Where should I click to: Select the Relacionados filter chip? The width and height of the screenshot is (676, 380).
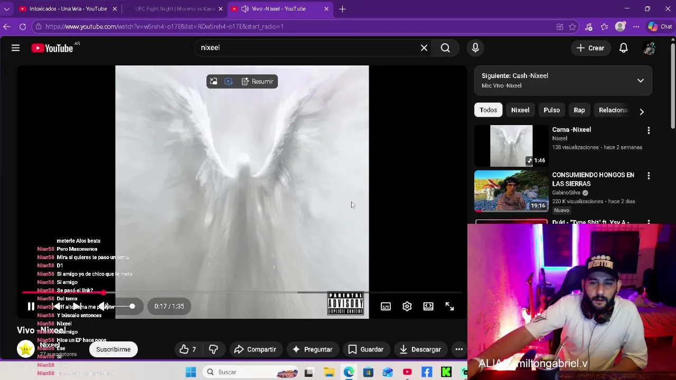point(613,110)
